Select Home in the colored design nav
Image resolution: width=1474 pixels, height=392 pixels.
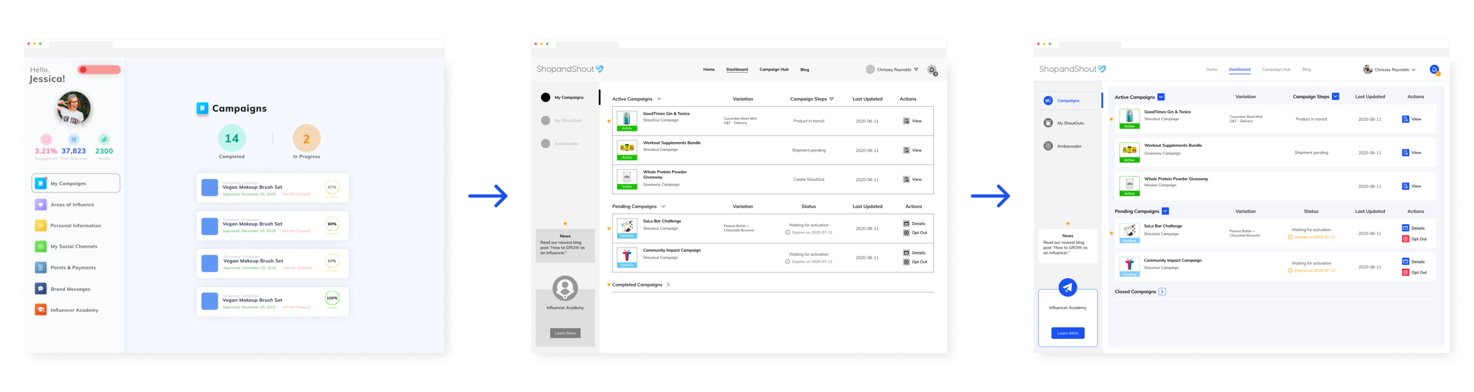pos(1212,70)
